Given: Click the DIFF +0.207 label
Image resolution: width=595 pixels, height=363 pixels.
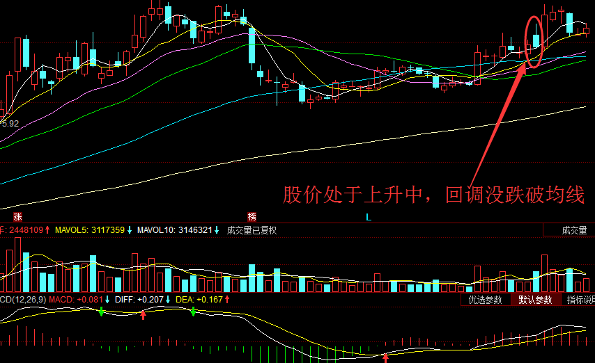Looking at the screenshot, I should pyautogui.click(x=139, y=299).
